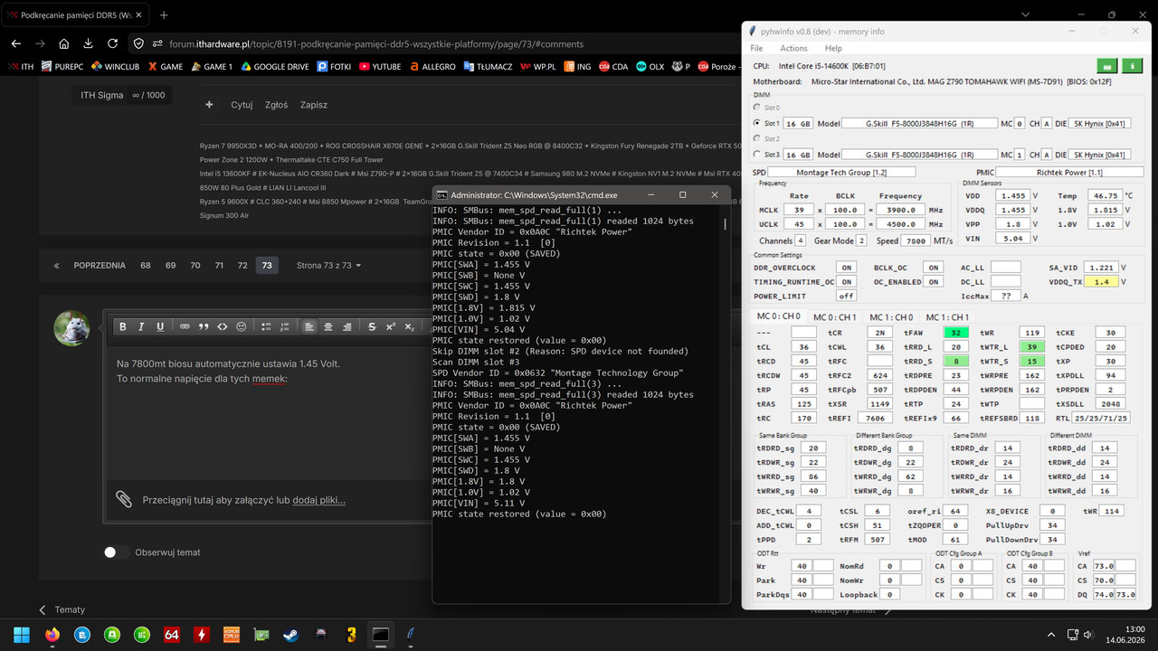Insert a quote block in the reply

click(204, 326)
